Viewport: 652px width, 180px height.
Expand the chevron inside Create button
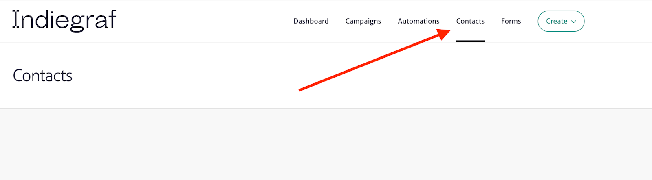coord(574,22)
